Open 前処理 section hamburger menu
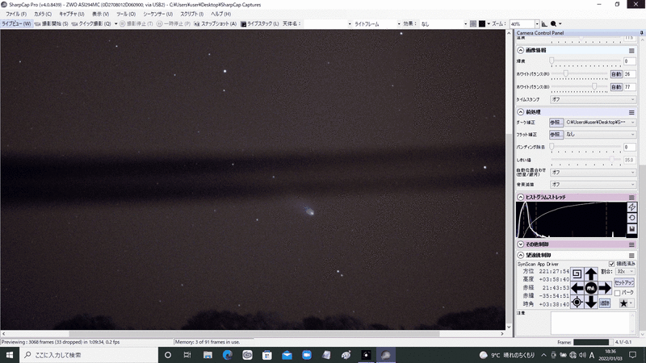 (631, 112)
